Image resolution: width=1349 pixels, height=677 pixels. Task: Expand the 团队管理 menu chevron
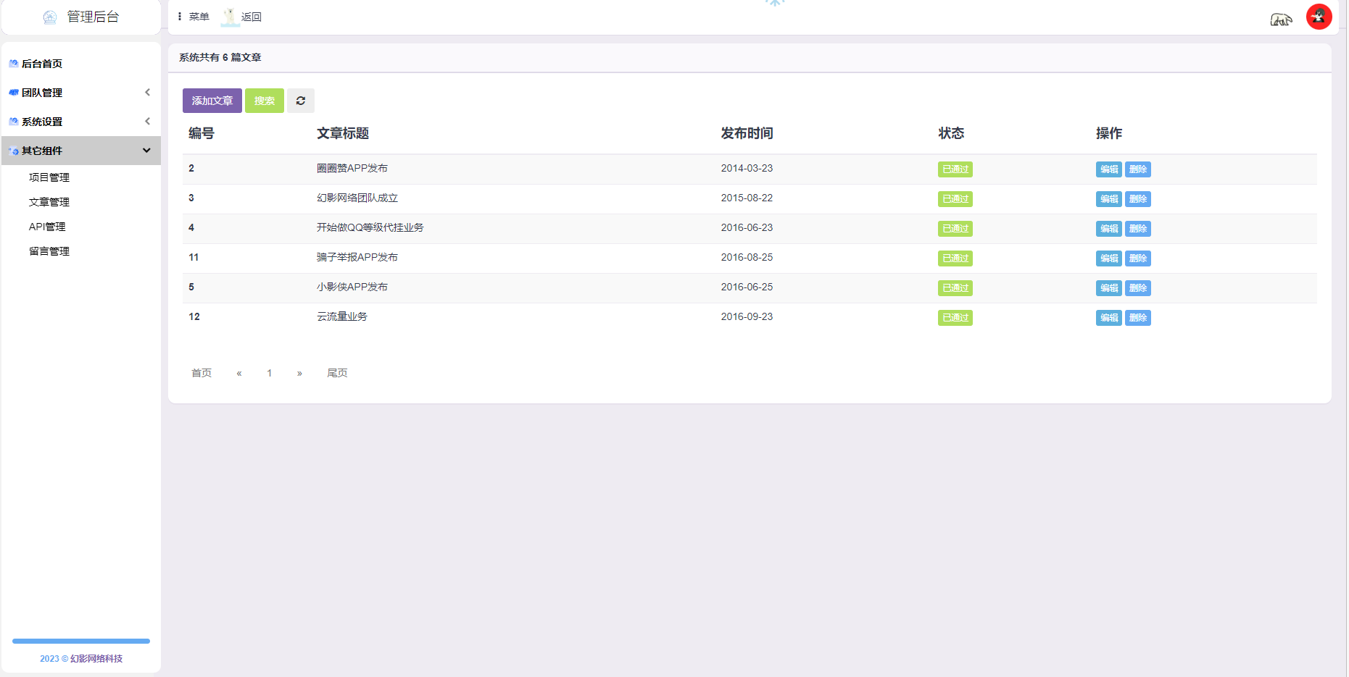(147, 92)
